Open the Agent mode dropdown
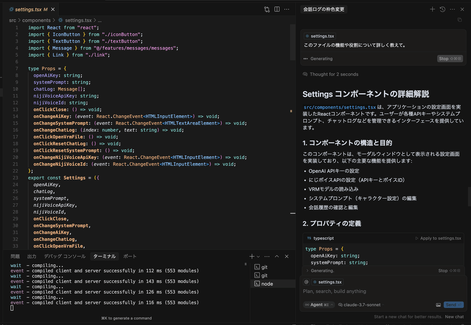 click(318, 305)
